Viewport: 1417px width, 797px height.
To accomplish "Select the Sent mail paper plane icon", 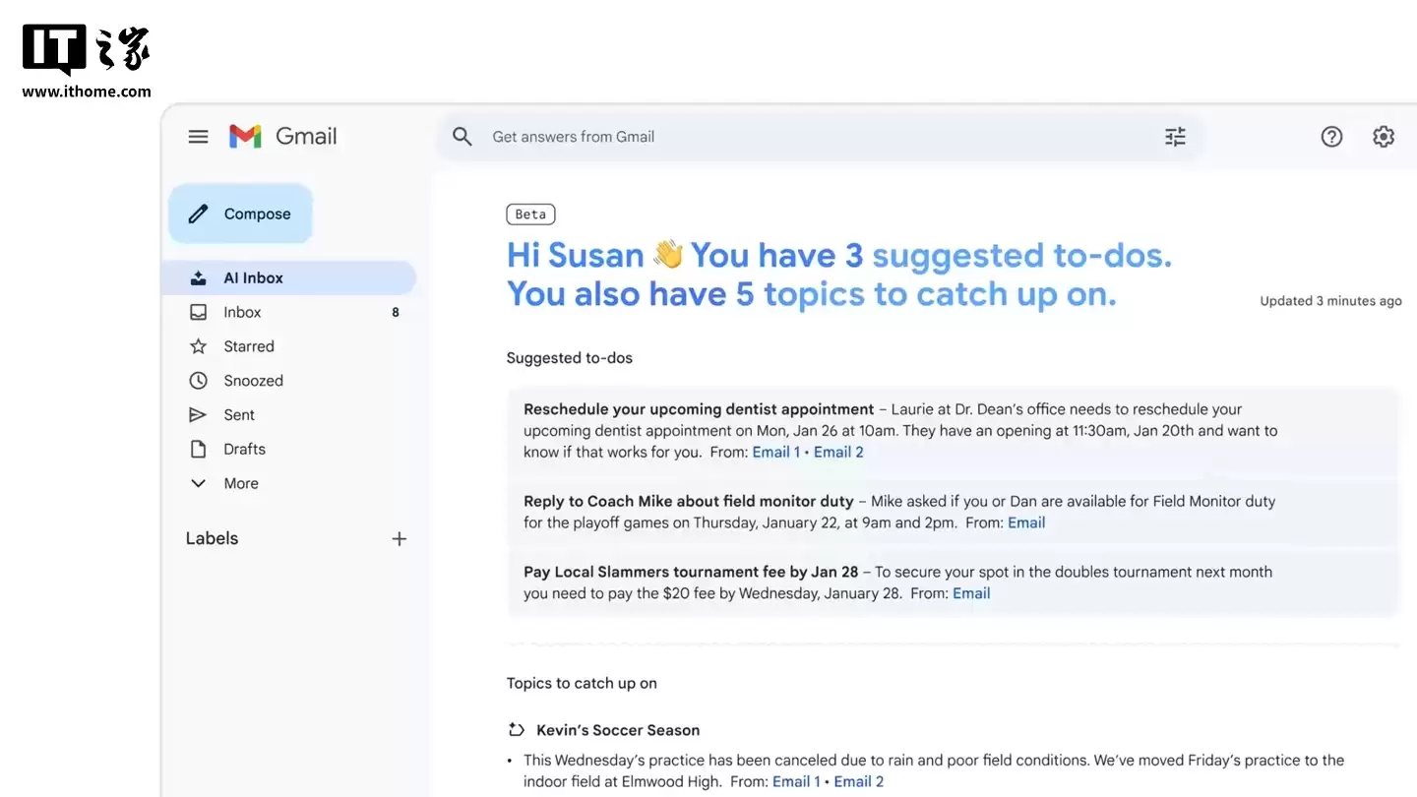I will coord(200,414).
